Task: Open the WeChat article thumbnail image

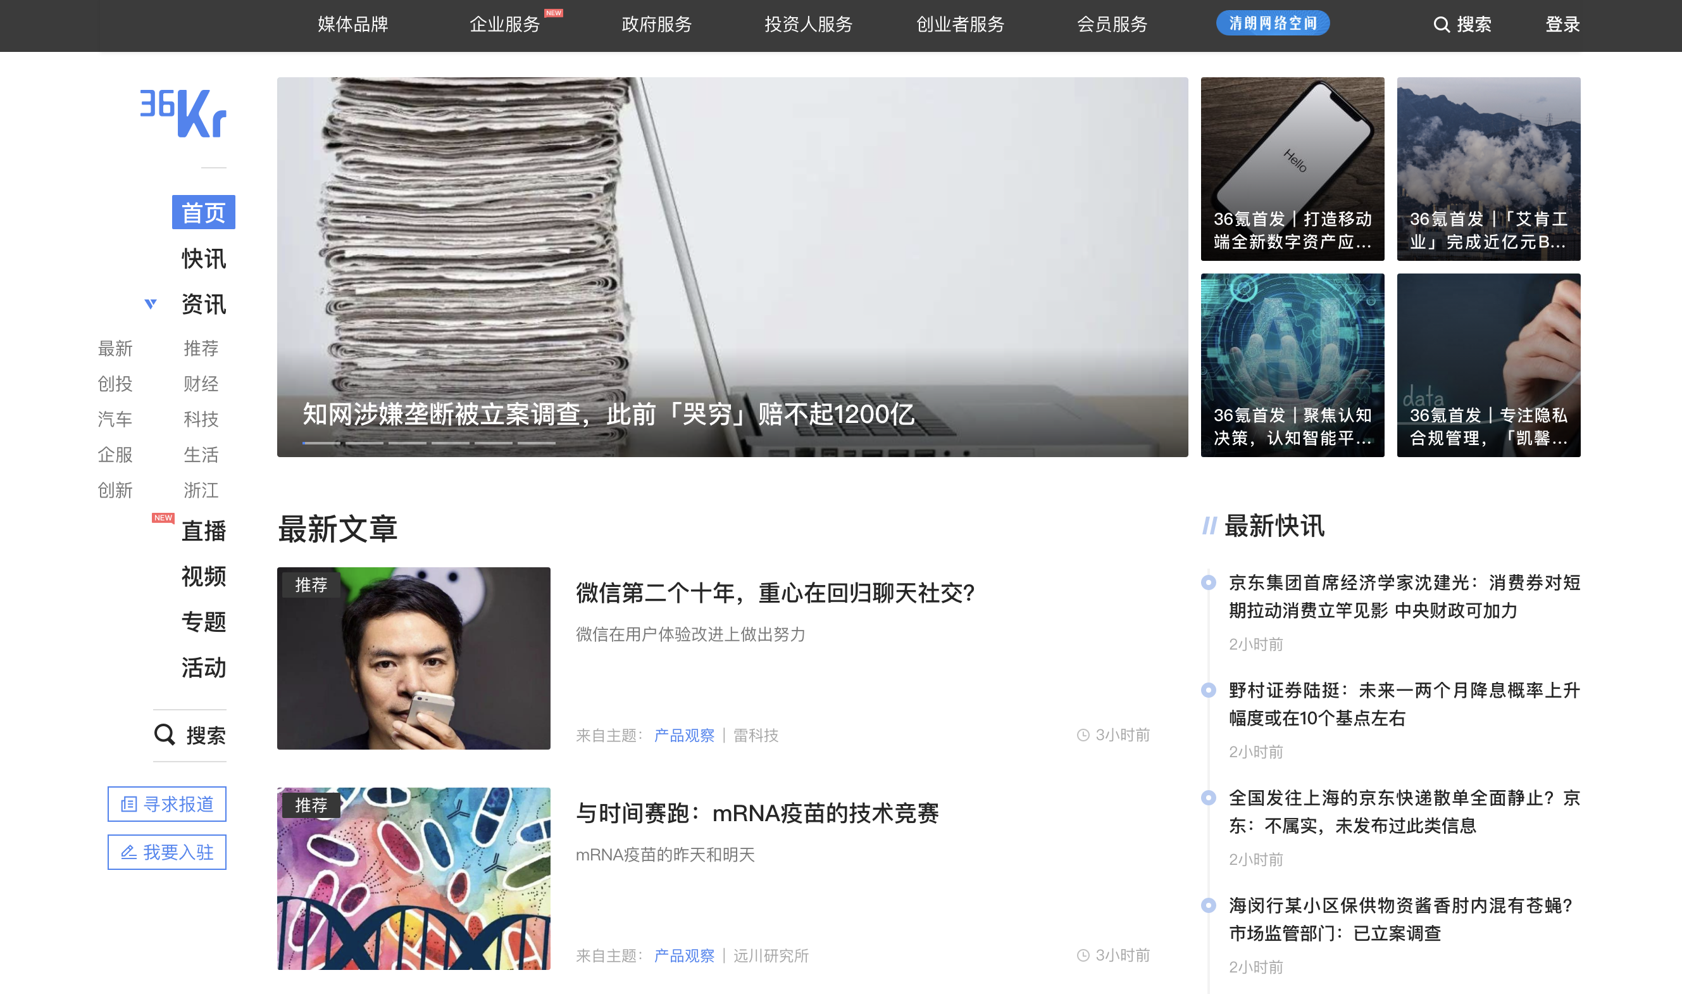Action: 414,658
